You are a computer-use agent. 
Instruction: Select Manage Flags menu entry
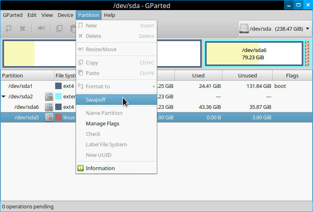116,123
